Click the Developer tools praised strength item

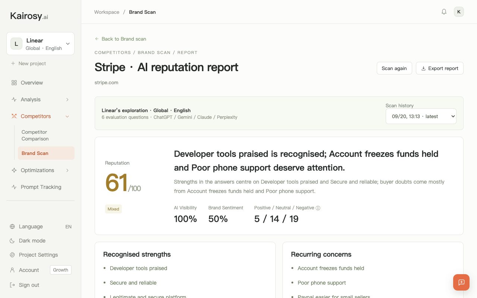139,268
